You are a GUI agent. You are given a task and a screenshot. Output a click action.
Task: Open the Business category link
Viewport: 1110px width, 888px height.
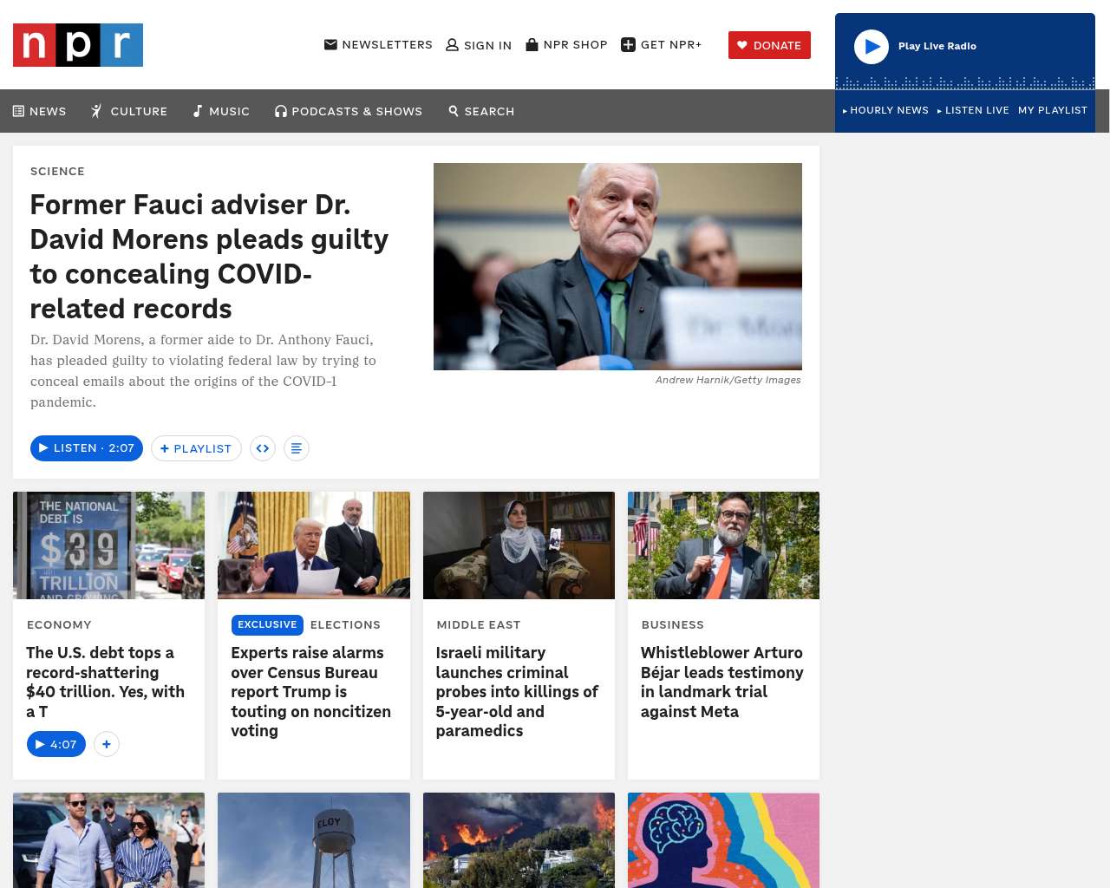point(673,624)
